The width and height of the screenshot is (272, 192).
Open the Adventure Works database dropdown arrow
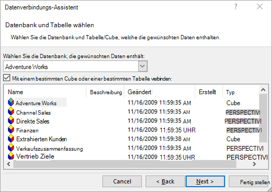[143, 66]
